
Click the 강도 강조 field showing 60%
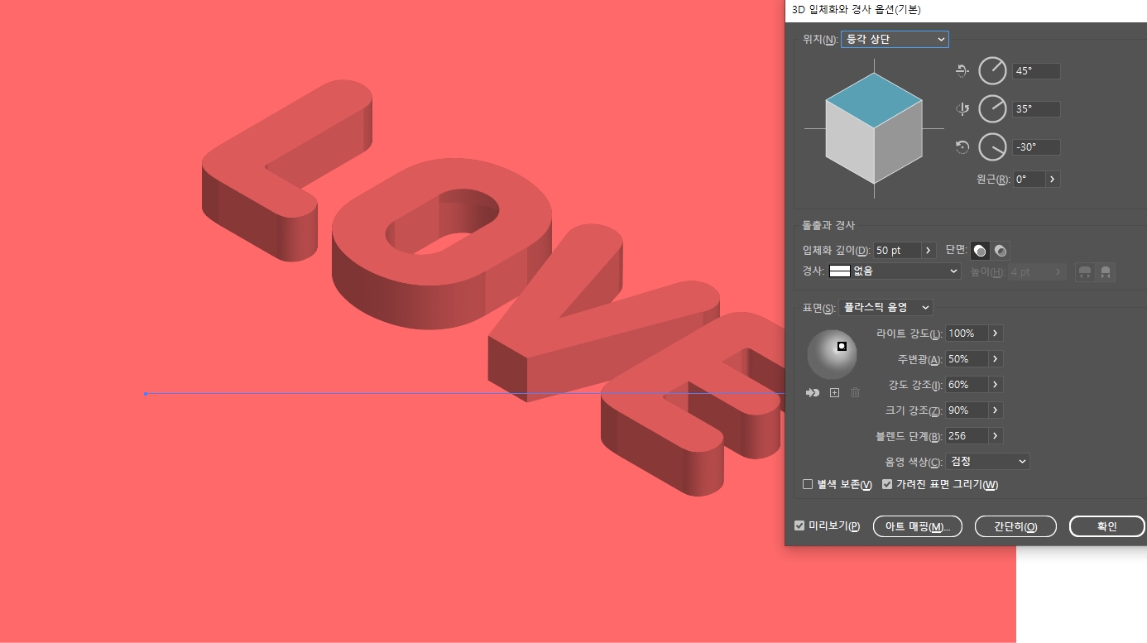(967, 385)
